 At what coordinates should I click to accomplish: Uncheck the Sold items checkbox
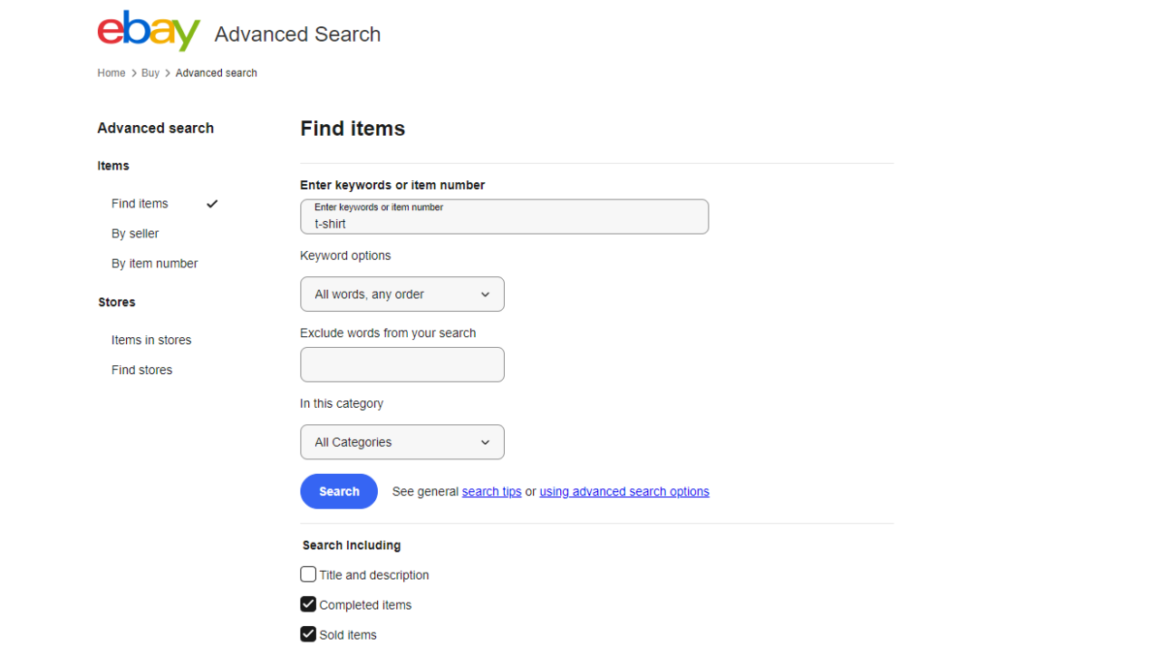point(308,633)
